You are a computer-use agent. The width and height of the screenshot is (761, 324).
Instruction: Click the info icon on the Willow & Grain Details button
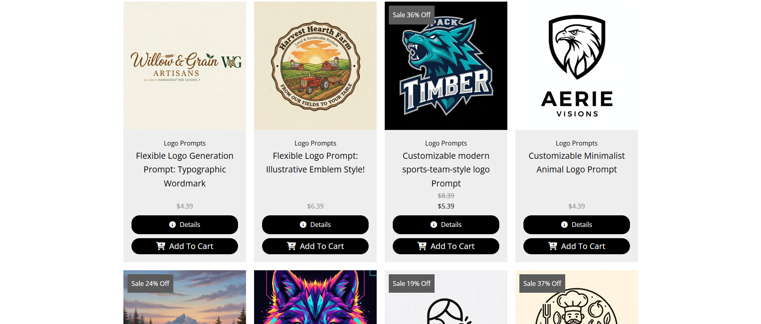(x=172, y=225)
